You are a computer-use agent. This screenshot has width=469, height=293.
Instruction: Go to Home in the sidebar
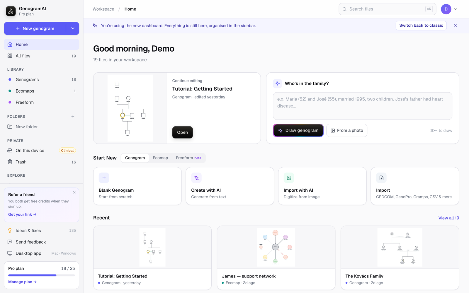tap(42, 45)
